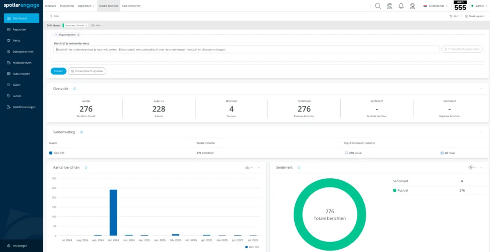Click the search magnifier icon in top bar
The width and height of the screenshot is (490, 252).
pyautogui.click(x=378, y=6)
